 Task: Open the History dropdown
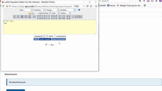tap(66, 13)
